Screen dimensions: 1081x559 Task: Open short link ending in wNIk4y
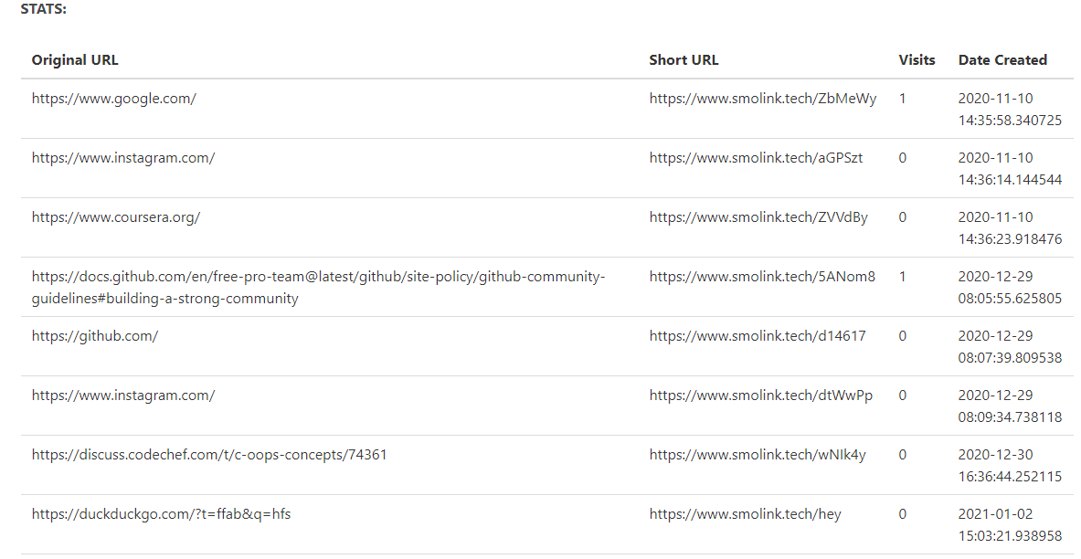(x=757, y=454)
